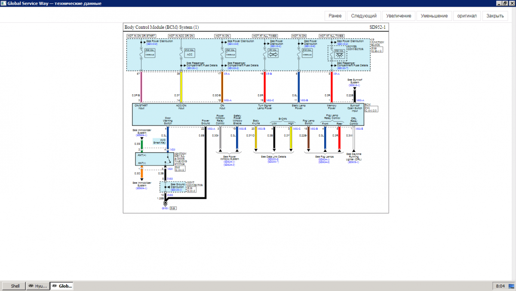Click the Joint Connector reference box P.88
516x291 pixels.
[x=192, y=189]
